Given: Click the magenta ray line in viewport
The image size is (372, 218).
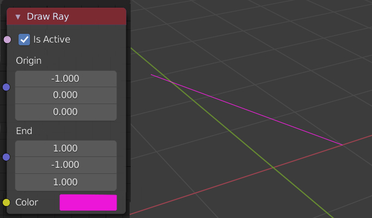Looking at the screenshot, I should point(247,110).
